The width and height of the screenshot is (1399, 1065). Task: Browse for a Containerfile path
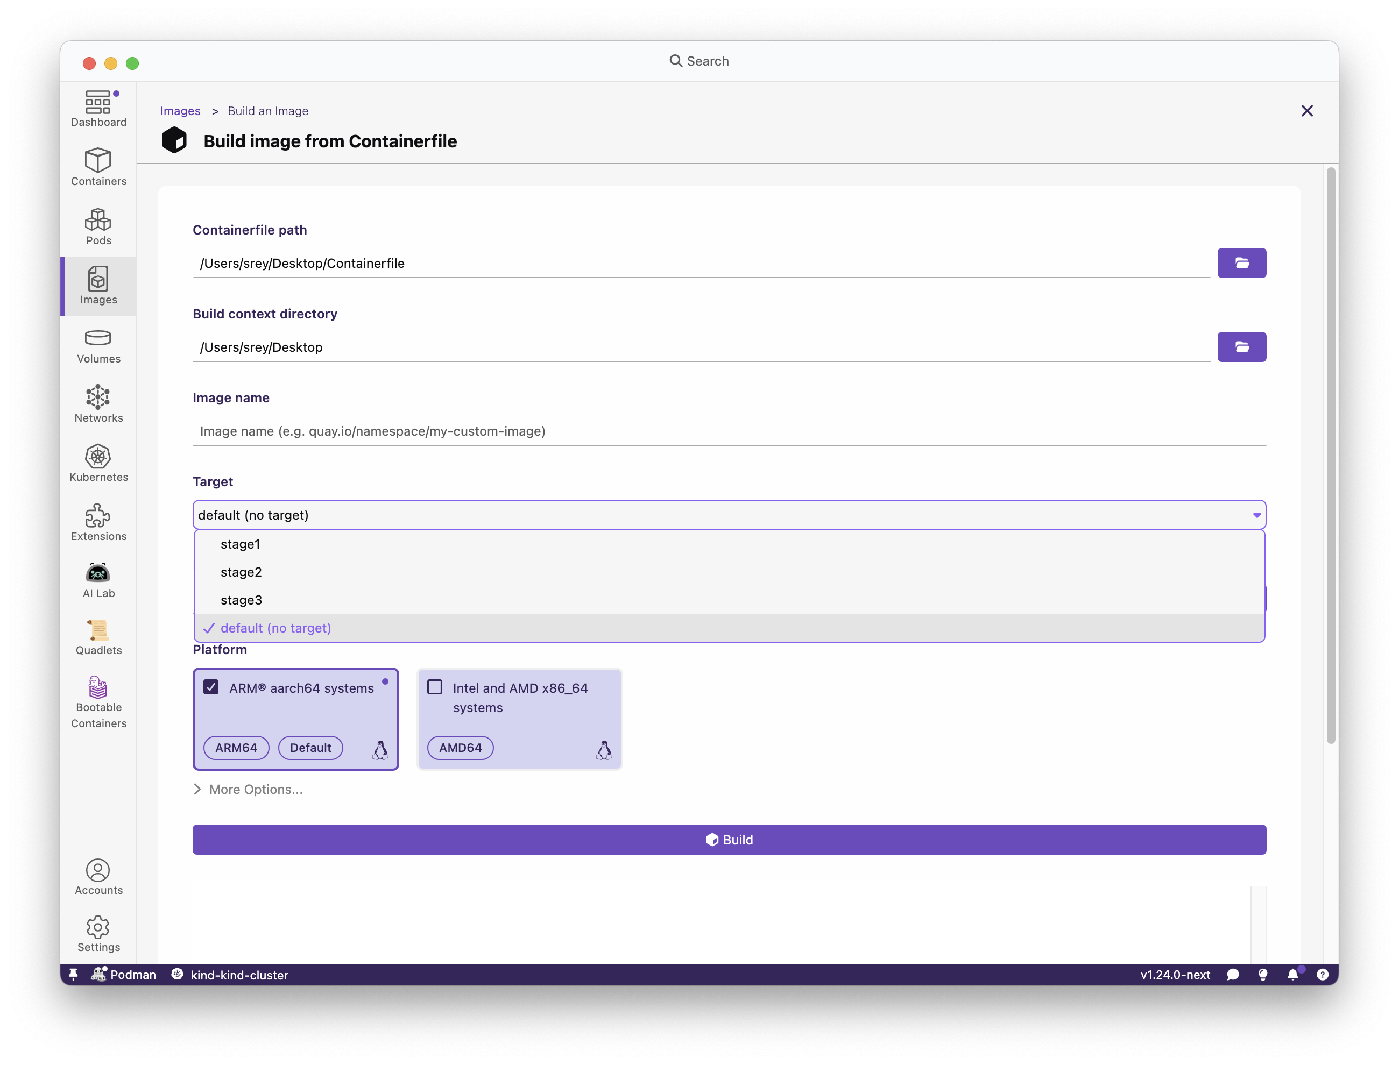[1242, 263]
